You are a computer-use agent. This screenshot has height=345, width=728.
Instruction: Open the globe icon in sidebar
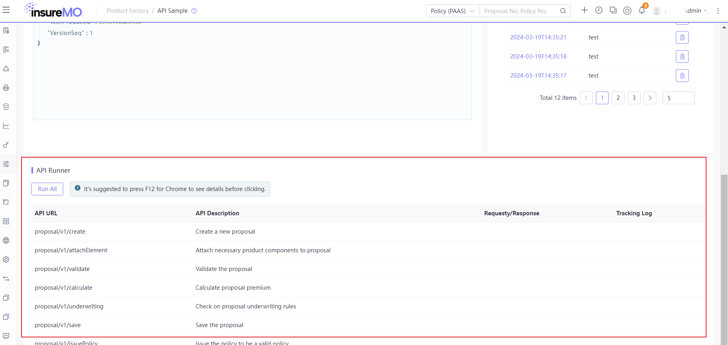6,240
